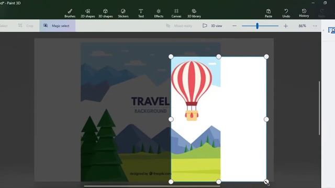Open the more options ellipsis menu

pyautogui.click(x=315, y=26)
